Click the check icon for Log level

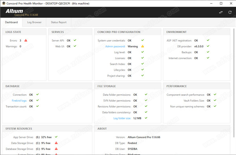tap(142, 52)
